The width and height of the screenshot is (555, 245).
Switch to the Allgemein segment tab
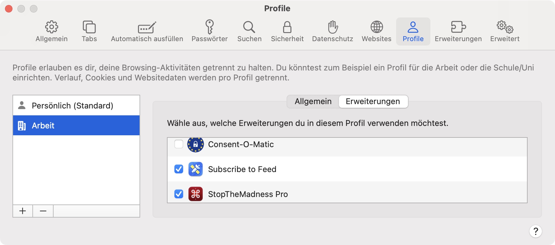pos(313,102)
